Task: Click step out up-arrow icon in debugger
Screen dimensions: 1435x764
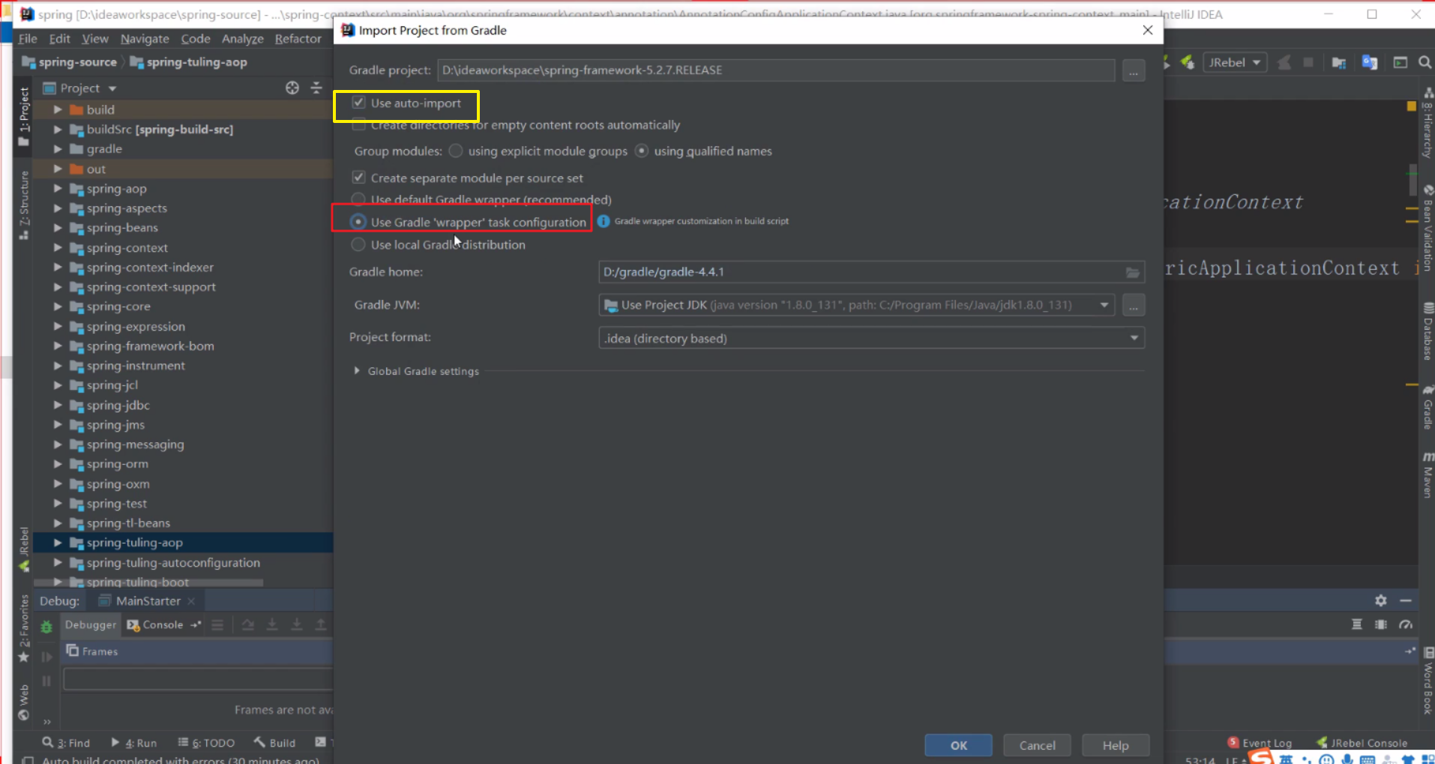Action: pos(321,625)
